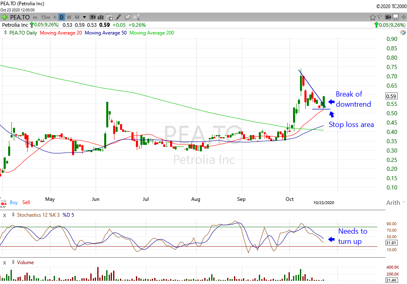The height and width of the screenshot is (284, 407).
Task: Open the add indicator grid icon
Action: (109, 17)
